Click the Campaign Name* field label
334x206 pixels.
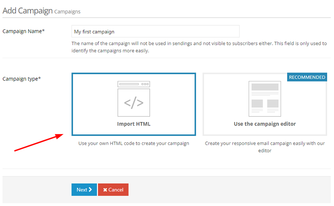point(24,31)
